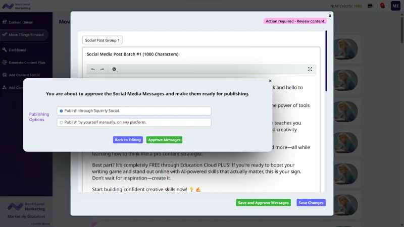The height and width of the screenshot is (227, 404).
Task: Switch to Social Post Group 1 tab
Action: [x=103, y=40]
